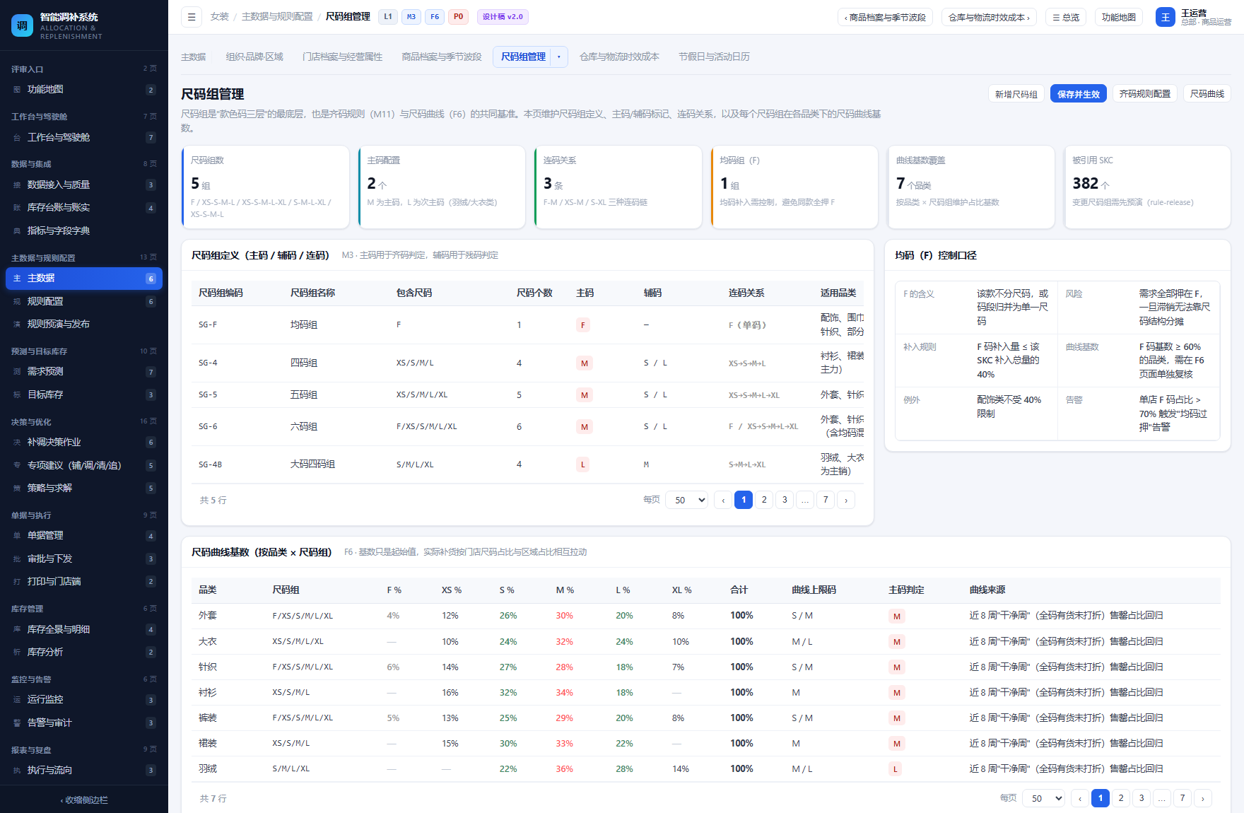1244x813 pixels.
Task: Click the 被引用 SKC 382 stat card
Action: (x=1148, y=187)
